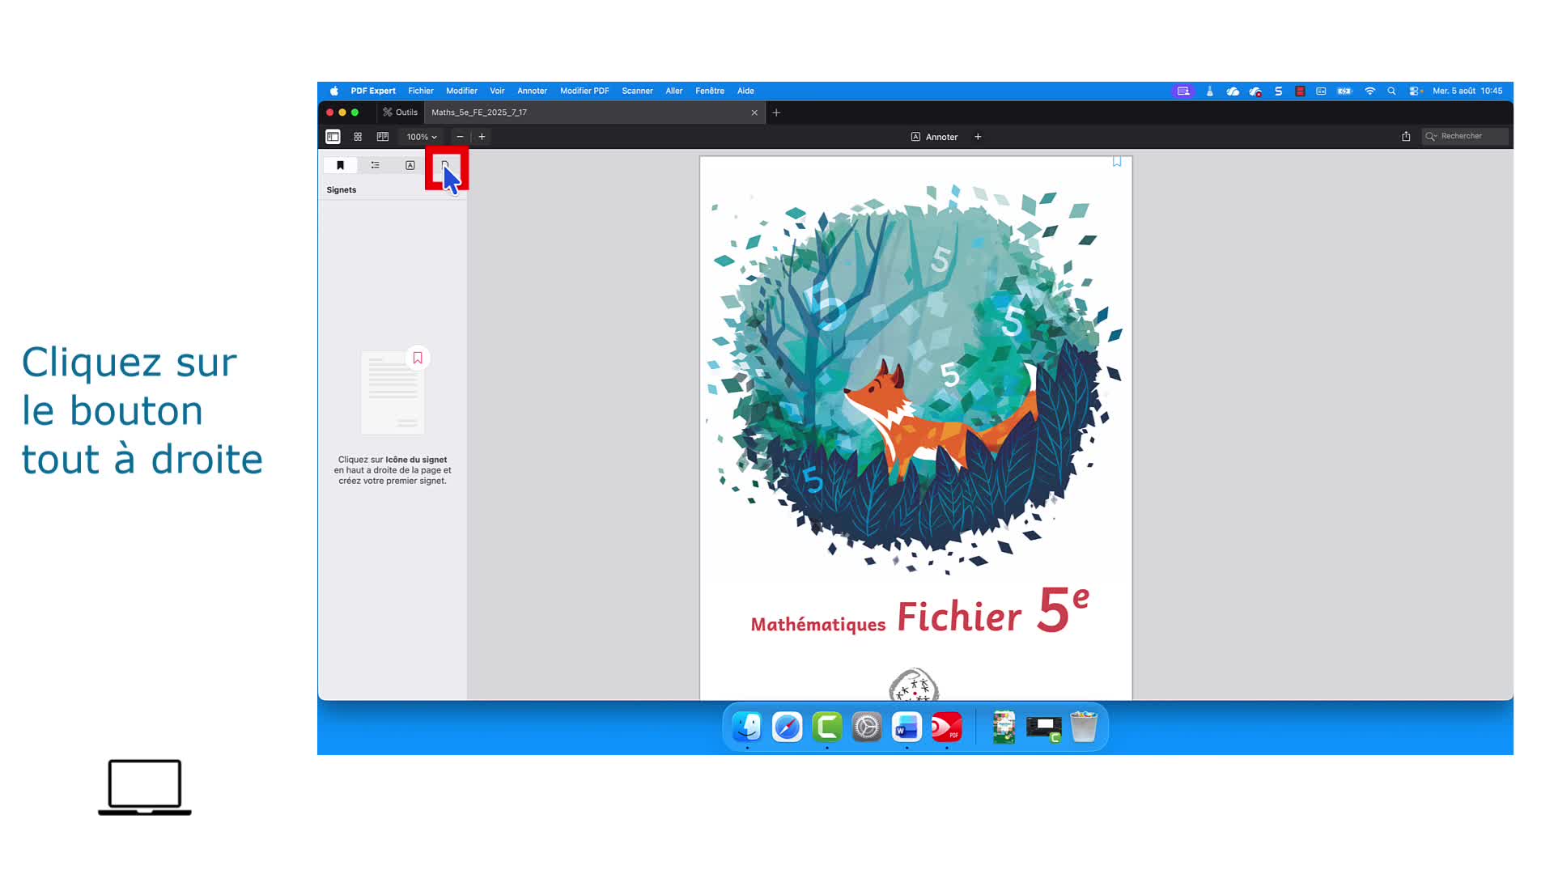Click the plain cloud status icon
1554x874 pixels.
click(1233, 91)
